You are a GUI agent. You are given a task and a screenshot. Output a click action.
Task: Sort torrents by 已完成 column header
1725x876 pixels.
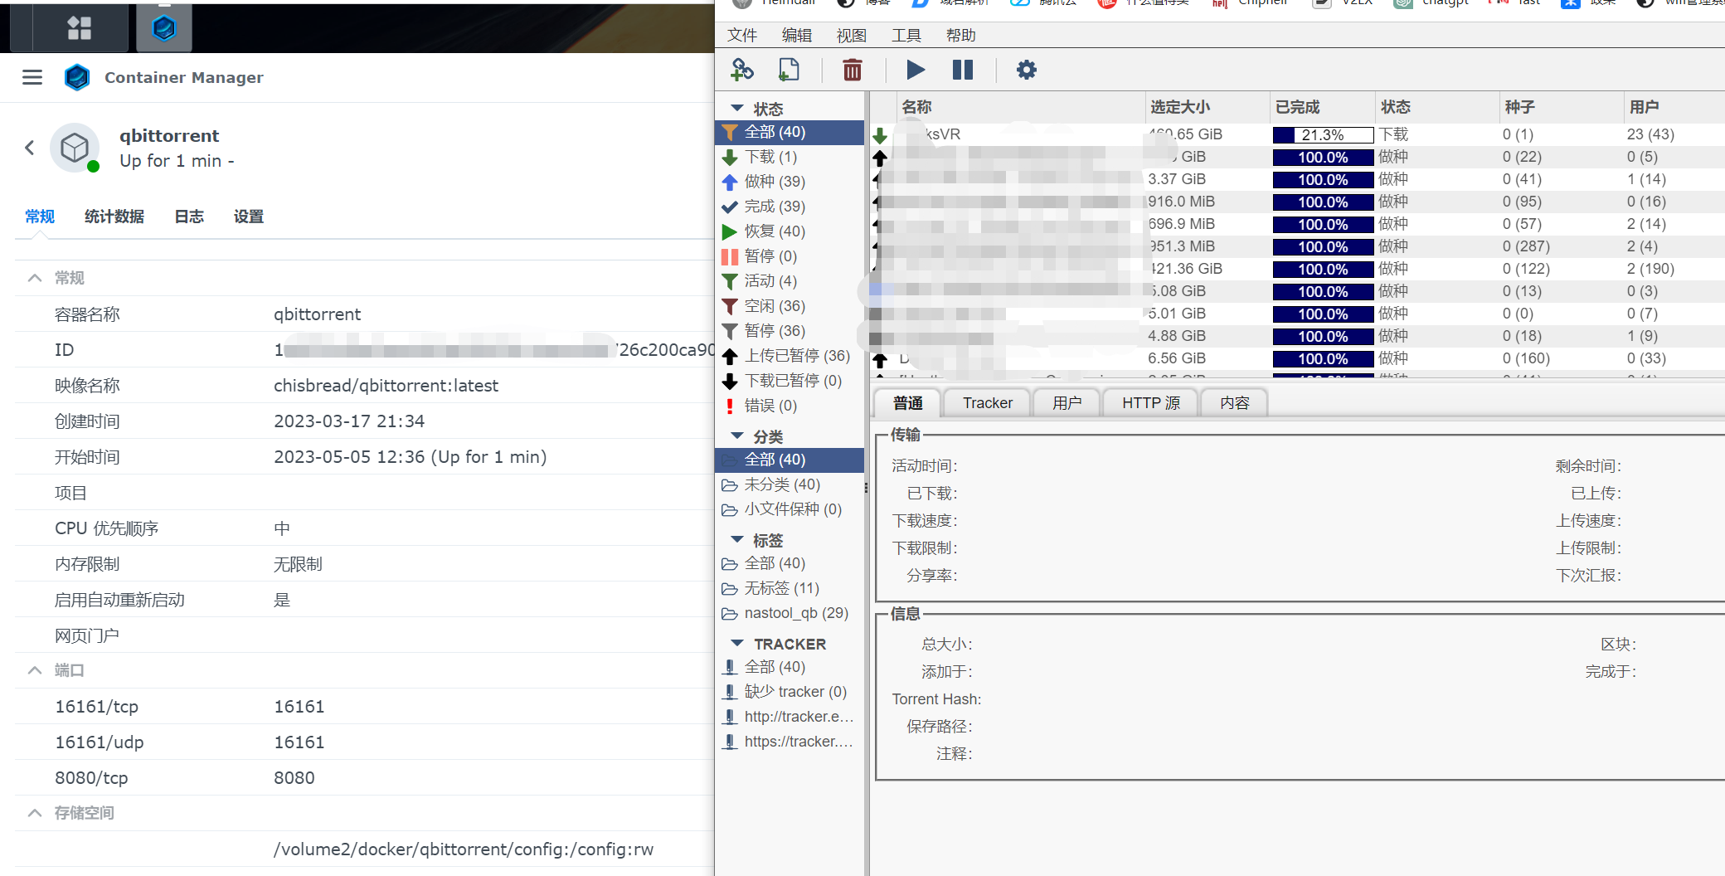1322,107
